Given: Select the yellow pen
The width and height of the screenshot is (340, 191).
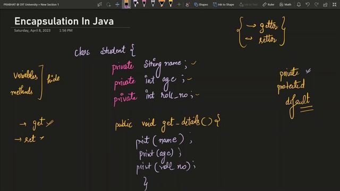Looking at the screenshot, I should [171, 4].
